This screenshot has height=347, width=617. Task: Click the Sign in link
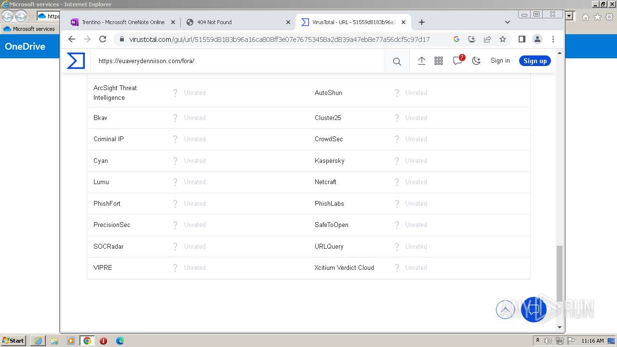click(x=500, y=61)
